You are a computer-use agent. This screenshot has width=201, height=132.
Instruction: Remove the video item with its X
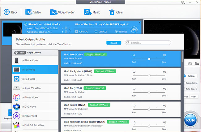point(139,22)
